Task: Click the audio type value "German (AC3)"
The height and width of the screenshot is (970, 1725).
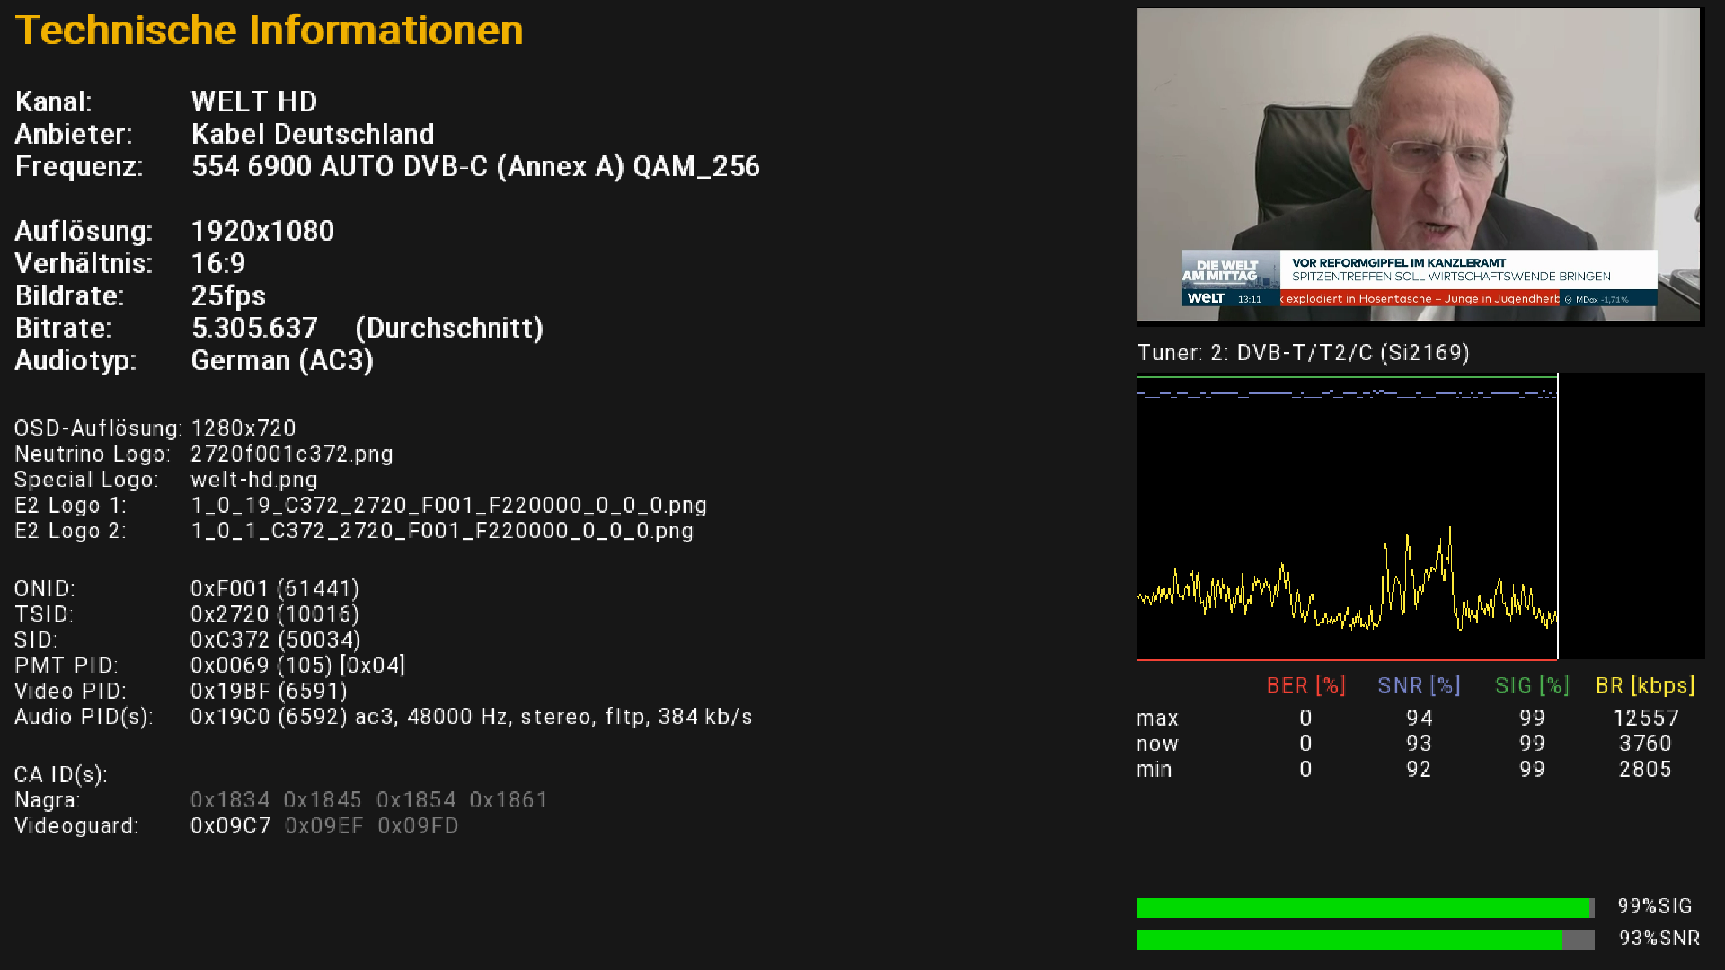Action: (282, 360)
